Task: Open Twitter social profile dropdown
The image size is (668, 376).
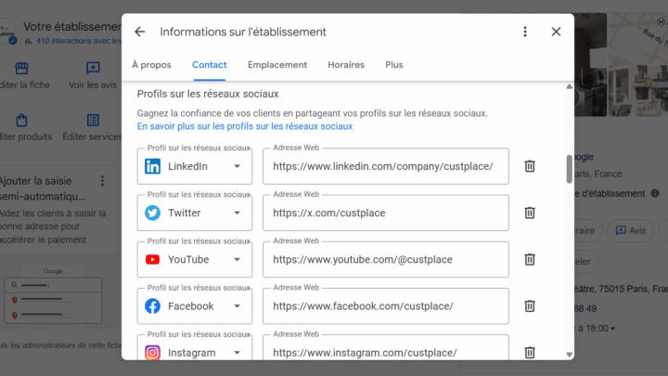Action: click(x=195, y=213)
